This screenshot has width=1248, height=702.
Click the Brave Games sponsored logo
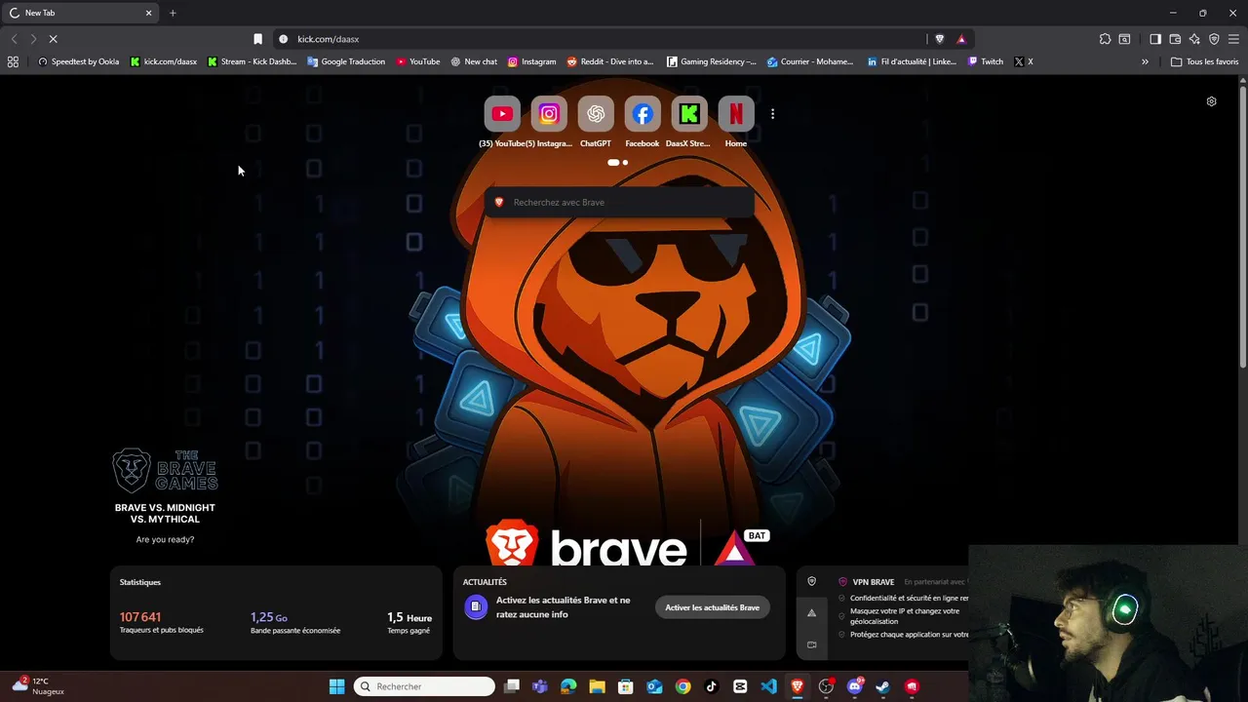[x=165, y=471]
